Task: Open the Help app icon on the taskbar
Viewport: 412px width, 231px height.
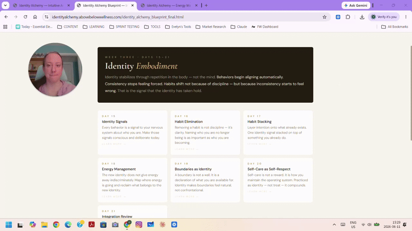Action: [80, 224]
